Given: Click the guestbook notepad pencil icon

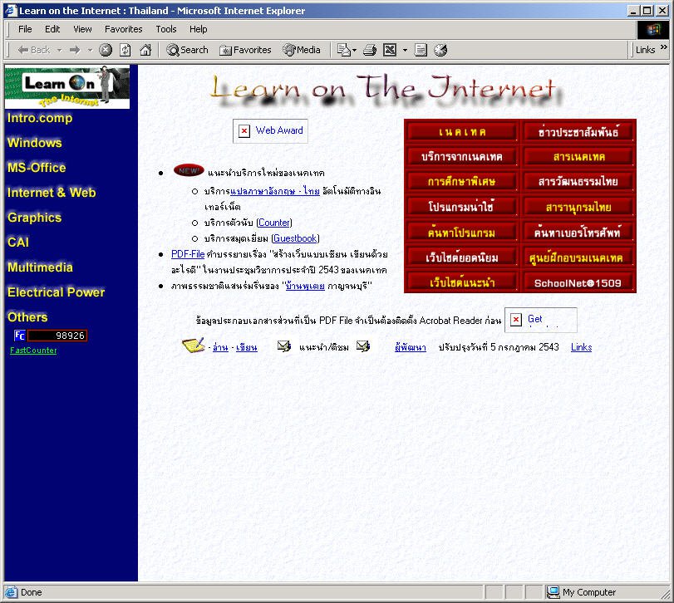Looking at the screenshot, I should [193, 346].
